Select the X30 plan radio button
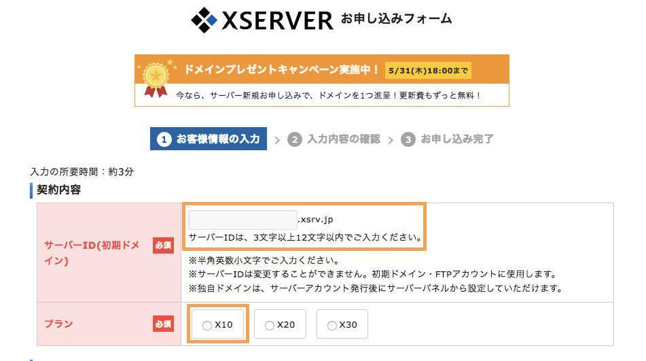 [332, 326]
